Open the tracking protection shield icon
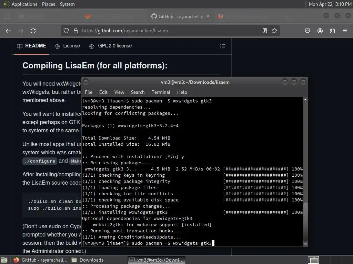 pyautogui.click(x=66, y=31)
